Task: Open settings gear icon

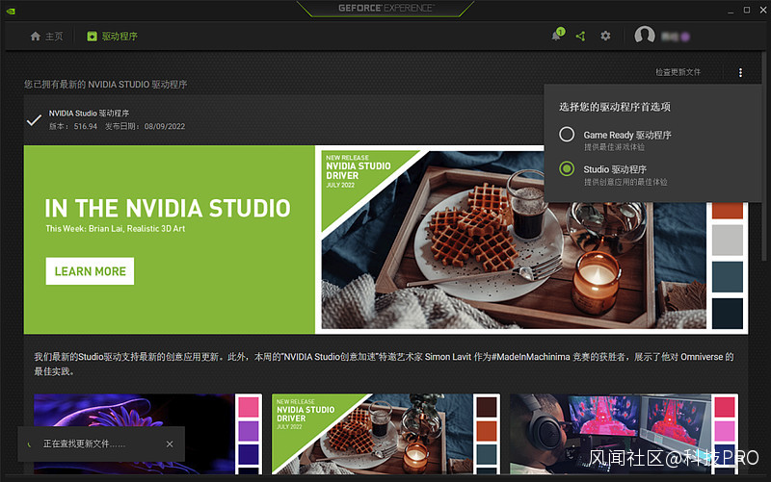Action: click(x=605, y=36)
